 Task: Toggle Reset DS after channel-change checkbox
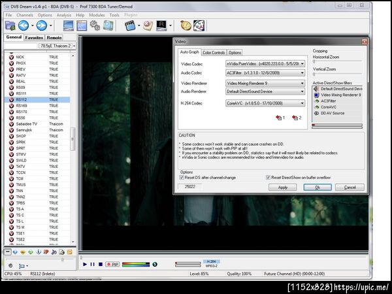click(x=182, y=178)
